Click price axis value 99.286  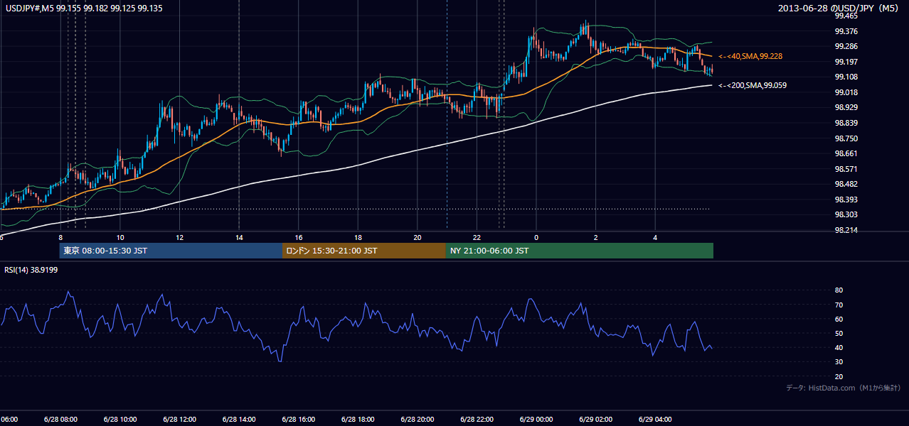(846, 47)
